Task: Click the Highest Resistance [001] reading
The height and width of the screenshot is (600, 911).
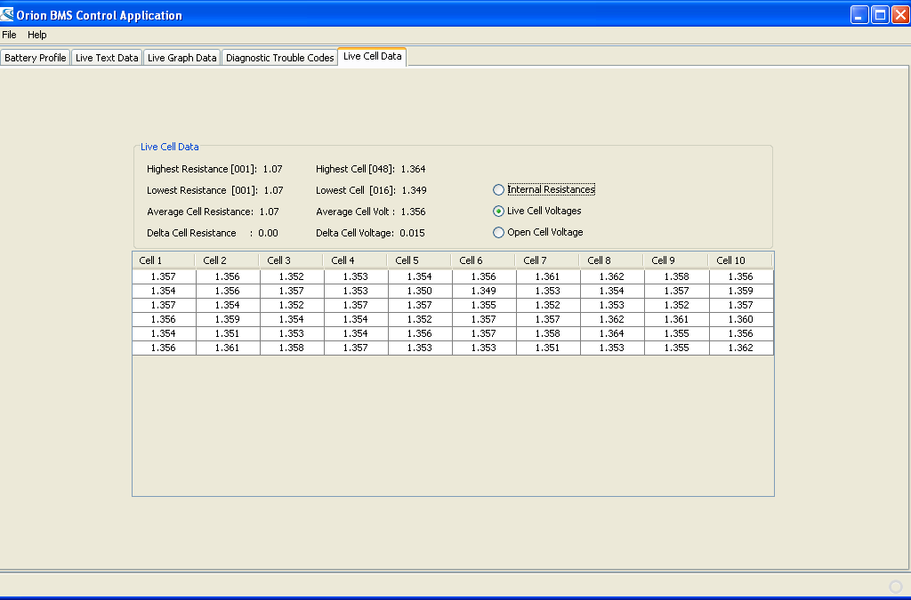Action: (214, 169)
